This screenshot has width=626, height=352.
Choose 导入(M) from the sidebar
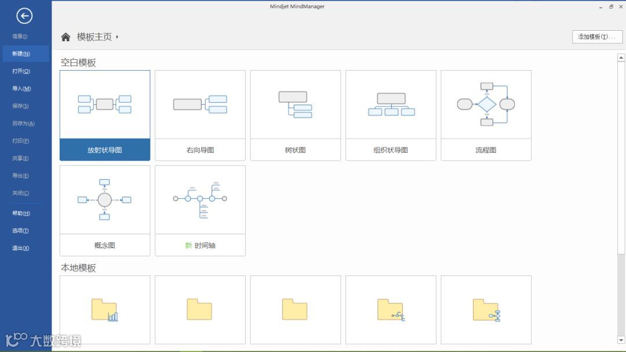[x=21, y=89]
